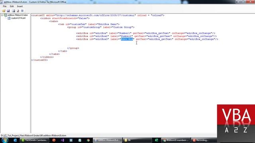Image resolution: width=255 pixels, height=143 pixels.
Task: Click the Save toolbar icon
Action: 8,11
